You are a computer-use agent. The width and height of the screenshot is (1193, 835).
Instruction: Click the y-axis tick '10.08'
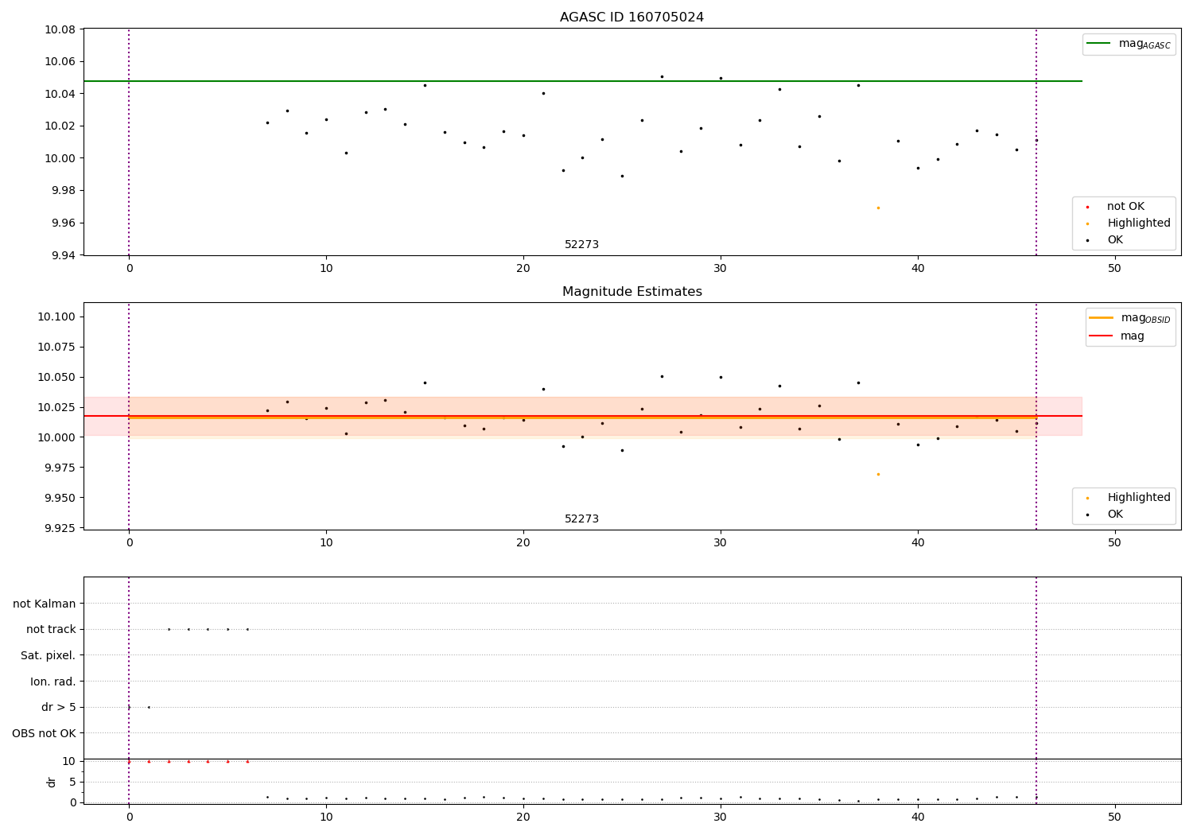tap(60, 30)
